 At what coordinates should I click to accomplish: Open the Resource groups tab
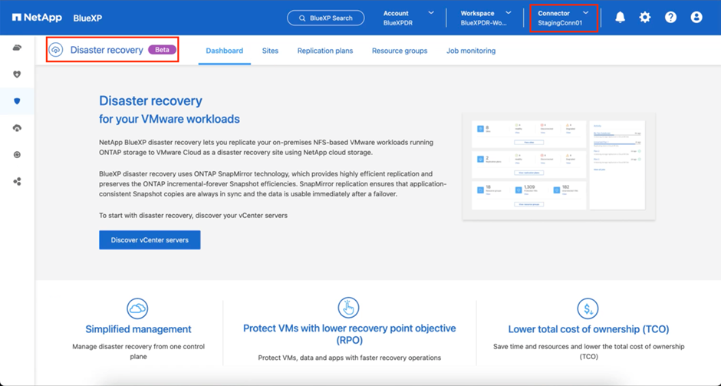click(400, 51)
